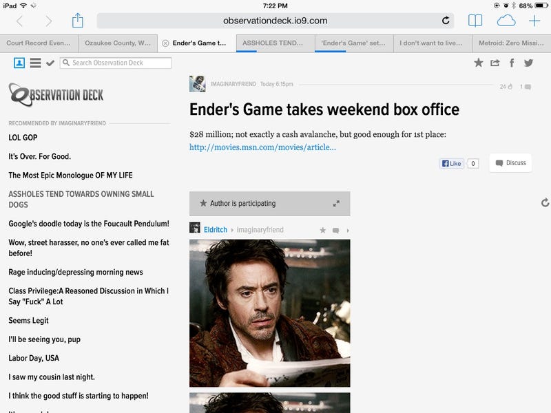Tap the first comment image in Eldritch's reply
Screen dimensions: 551x413
coord(269,313)
